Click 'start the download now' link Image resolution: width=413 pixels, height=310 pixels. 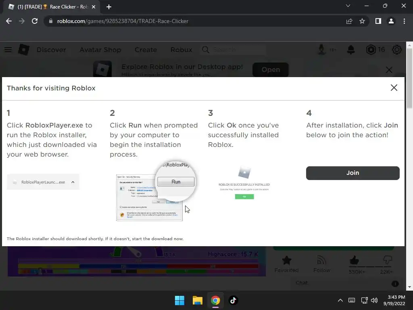click(x=158, y=239)
